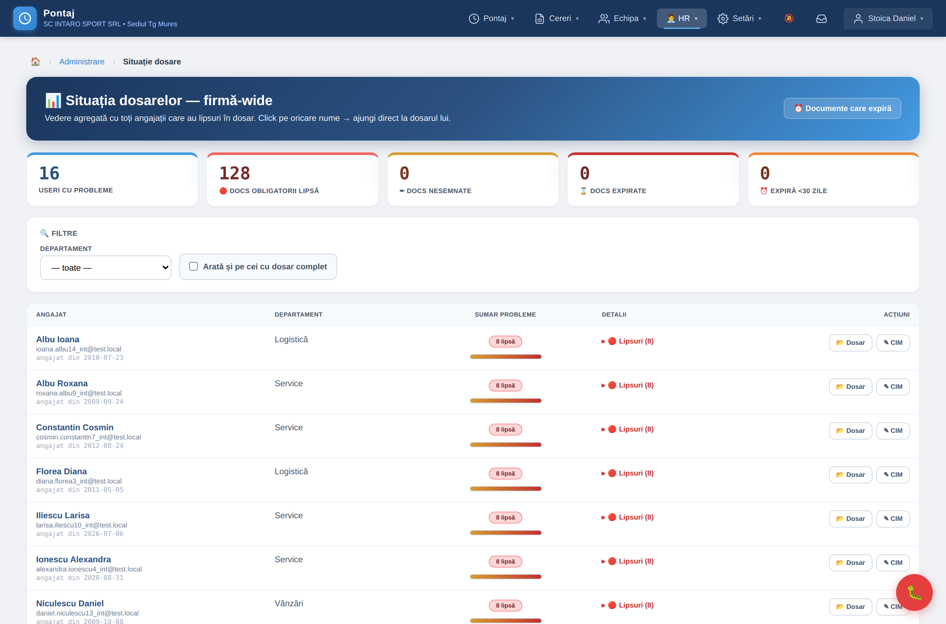Open the Dosar button for Ionescu Alexandra
The width and height of the screenshot is (946, 624).
click(x=850, y=562)
